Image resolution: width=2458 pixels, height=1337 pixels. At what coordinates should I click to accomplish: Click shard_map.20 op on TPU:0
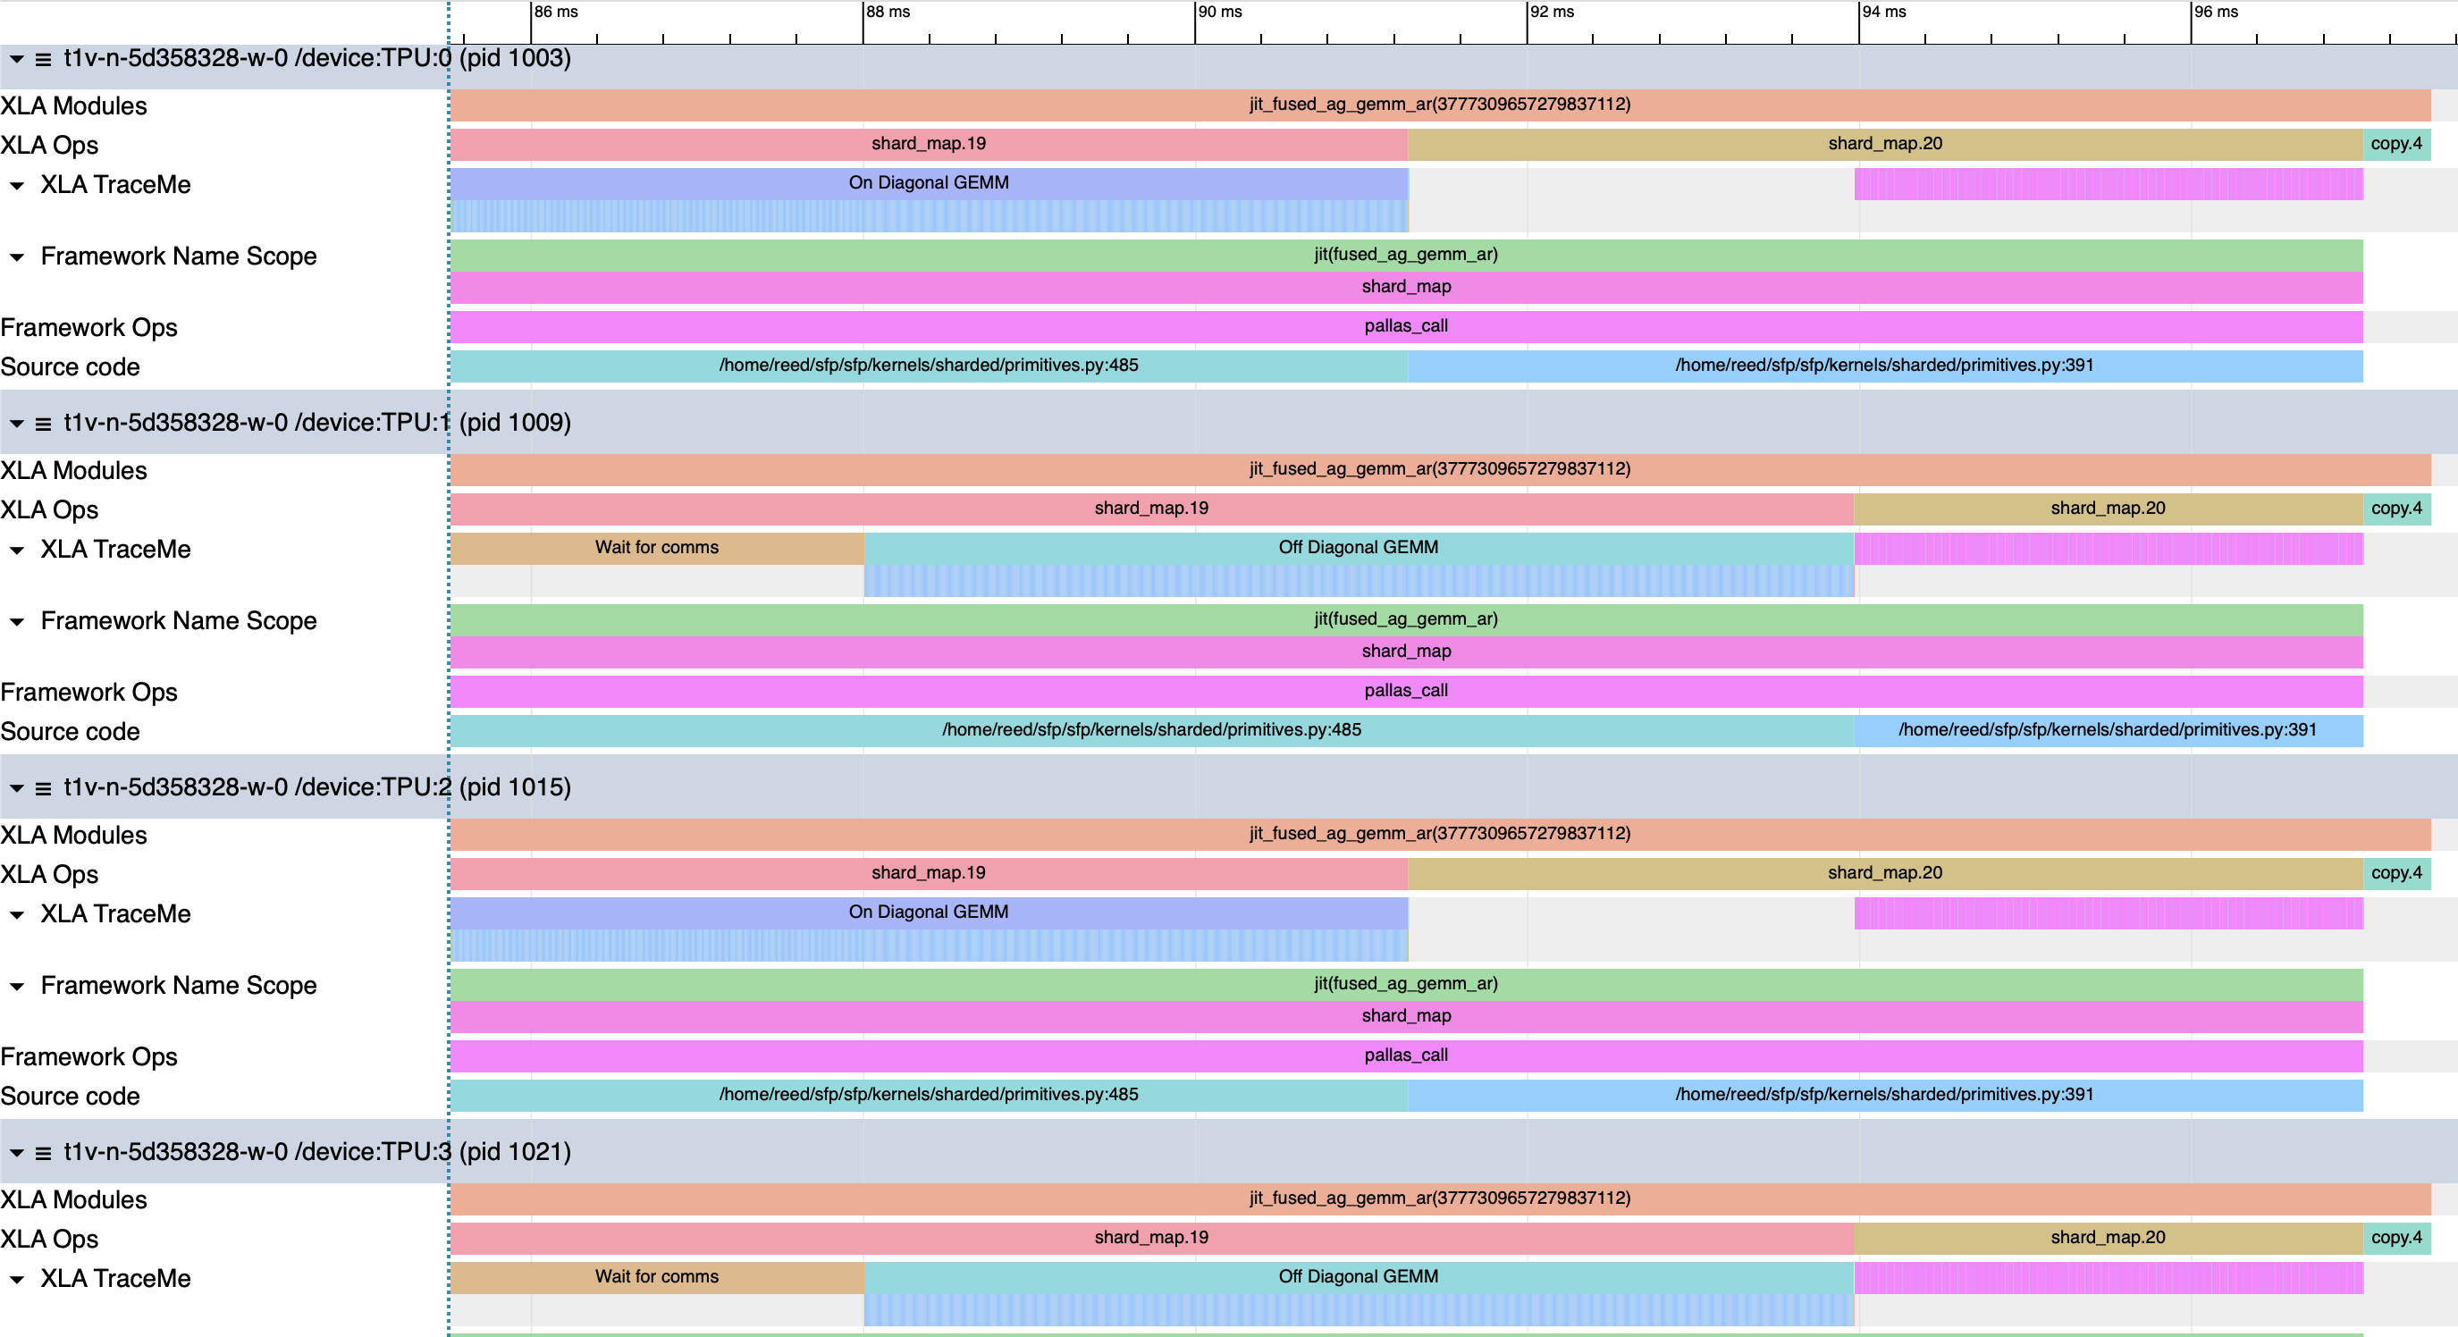pyautogui.click(x=1884, y=144)
